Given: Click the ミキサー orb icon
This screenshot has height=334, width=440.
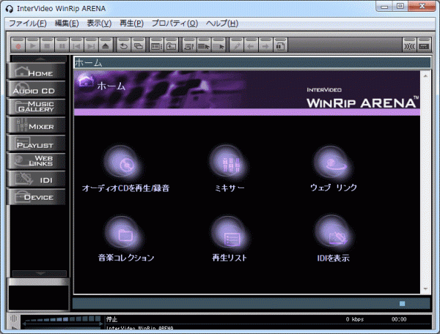Looking at the screenshot, I should 229,163.
